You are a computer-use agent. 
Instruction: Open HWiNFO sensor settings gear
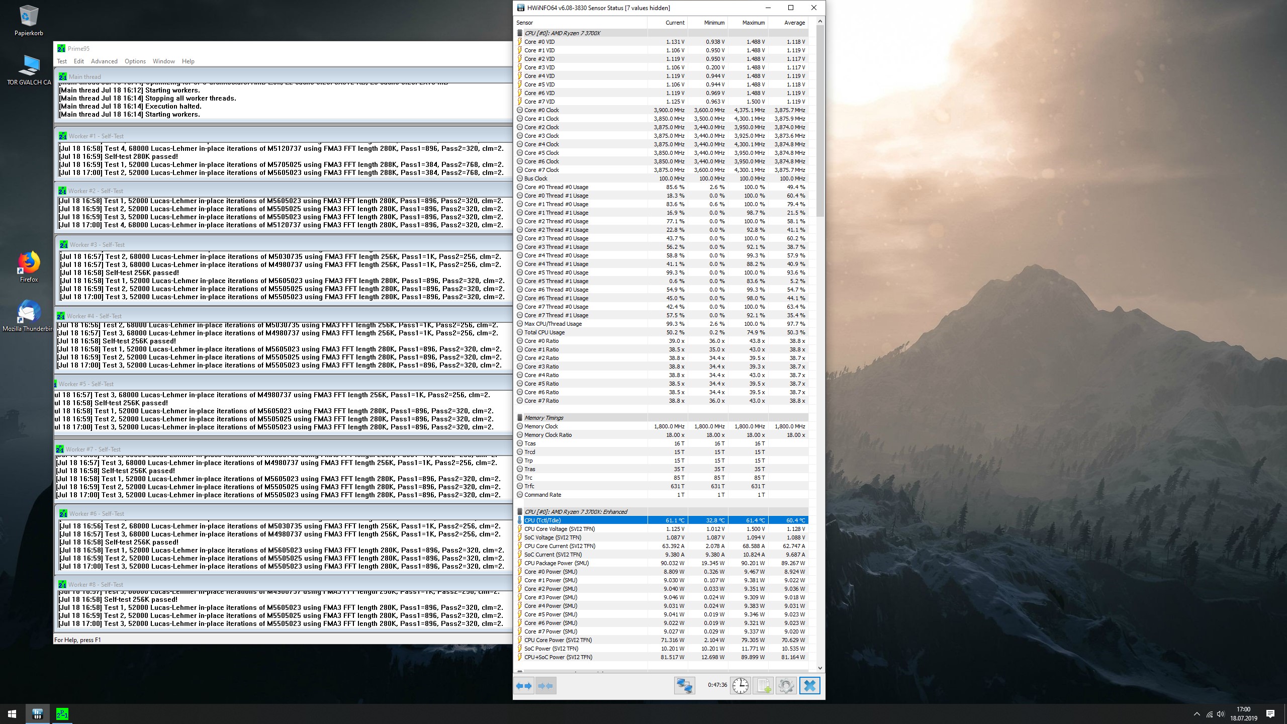[x=786, y=686]
